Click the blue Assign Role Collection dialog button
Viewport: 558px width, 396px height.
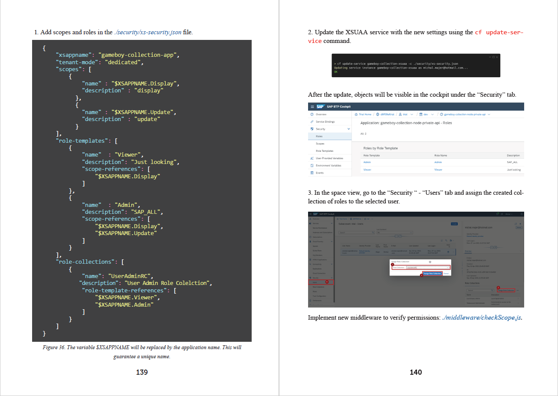pyautogui.click(x=432, y=274)
